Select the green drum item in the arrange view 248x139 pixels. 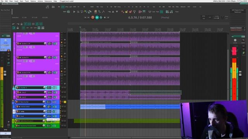pyautogui.click(x=127, y=121)
